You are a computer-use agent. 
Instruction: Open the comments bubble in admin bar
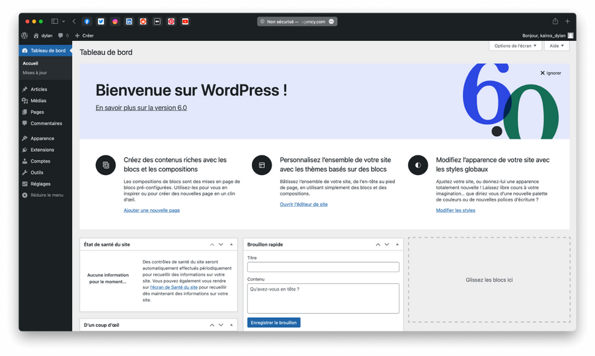(63, 36)
